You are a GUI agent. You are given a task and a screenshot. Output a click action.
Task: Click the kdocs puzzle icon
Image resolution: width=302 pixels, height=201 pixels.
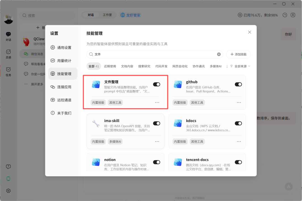[178, 123]
